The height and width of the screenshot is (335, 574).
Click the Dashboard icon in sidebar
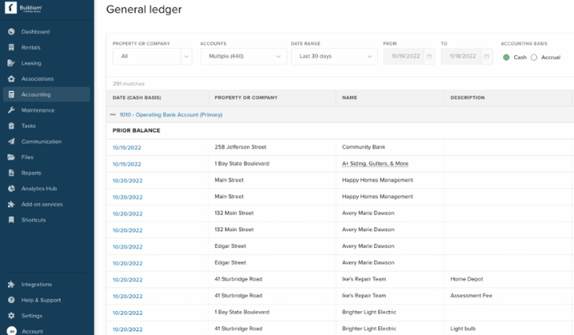click(11, 32)
